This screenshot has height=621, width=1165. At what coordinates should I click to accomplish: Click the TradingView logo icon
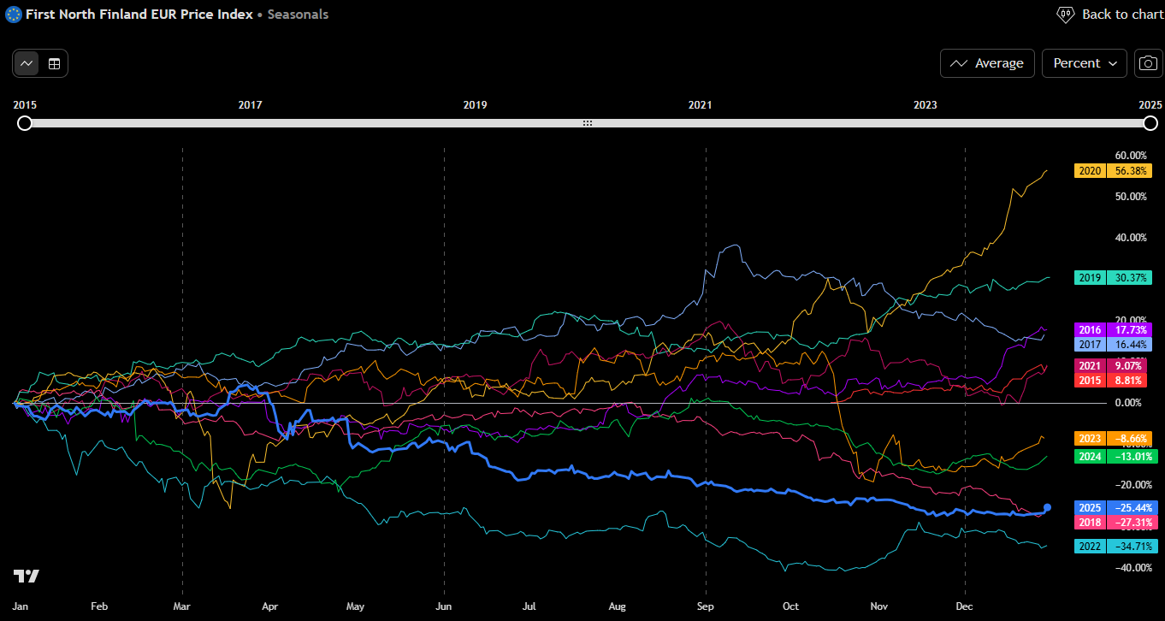pos(27,576)
